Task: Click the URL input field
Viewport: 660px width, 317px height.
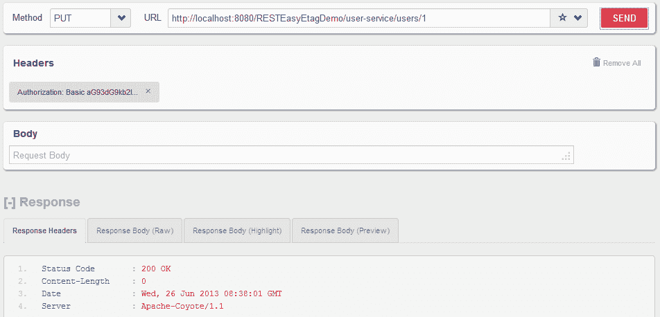Action: coord(358,18)
